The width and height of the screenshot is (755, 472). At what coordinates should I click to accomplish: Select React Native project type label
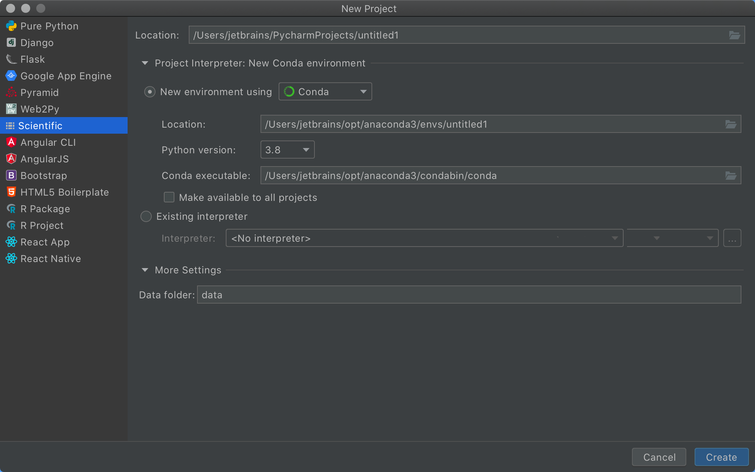51,259
